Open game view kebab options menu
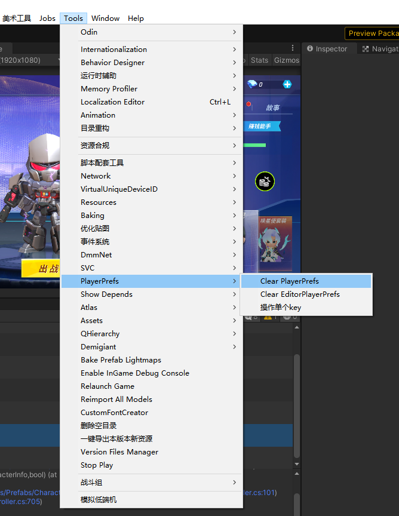 293,48
